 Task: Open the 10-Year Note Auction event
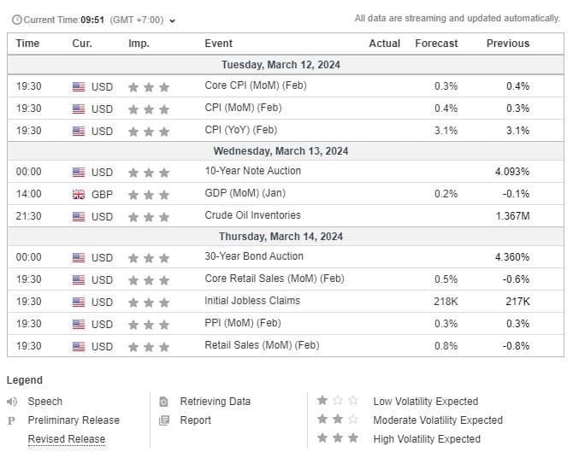click(252, 171)
